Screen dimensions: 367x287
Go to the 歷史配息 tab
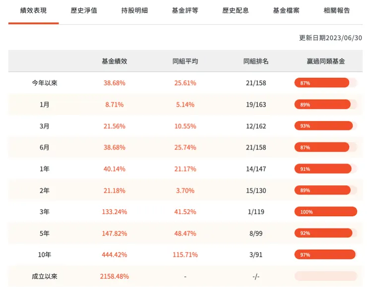click(x=236, y=10)
